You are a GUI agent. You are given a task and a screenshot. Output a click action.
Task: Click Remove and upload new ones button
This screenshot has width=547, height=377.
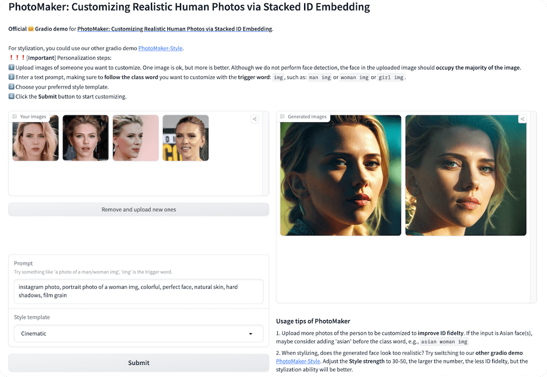[138, 210]
